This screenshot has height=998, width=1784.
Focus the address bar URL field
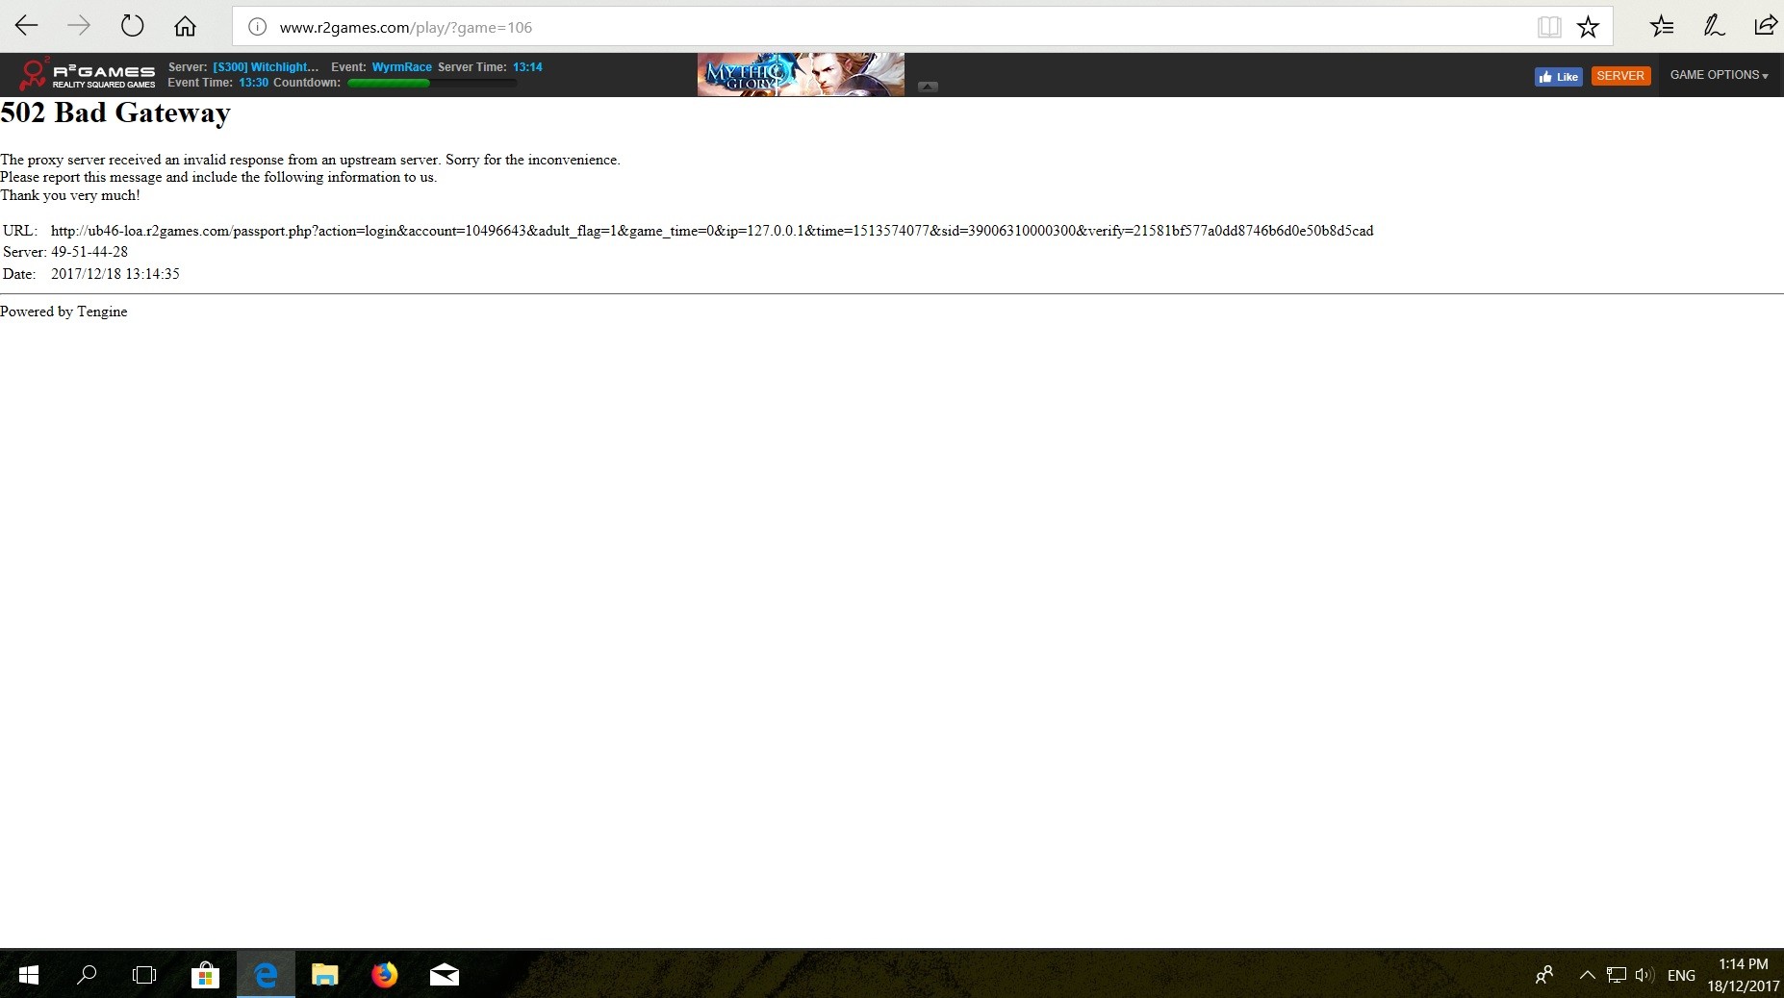[x=866, y=27]
